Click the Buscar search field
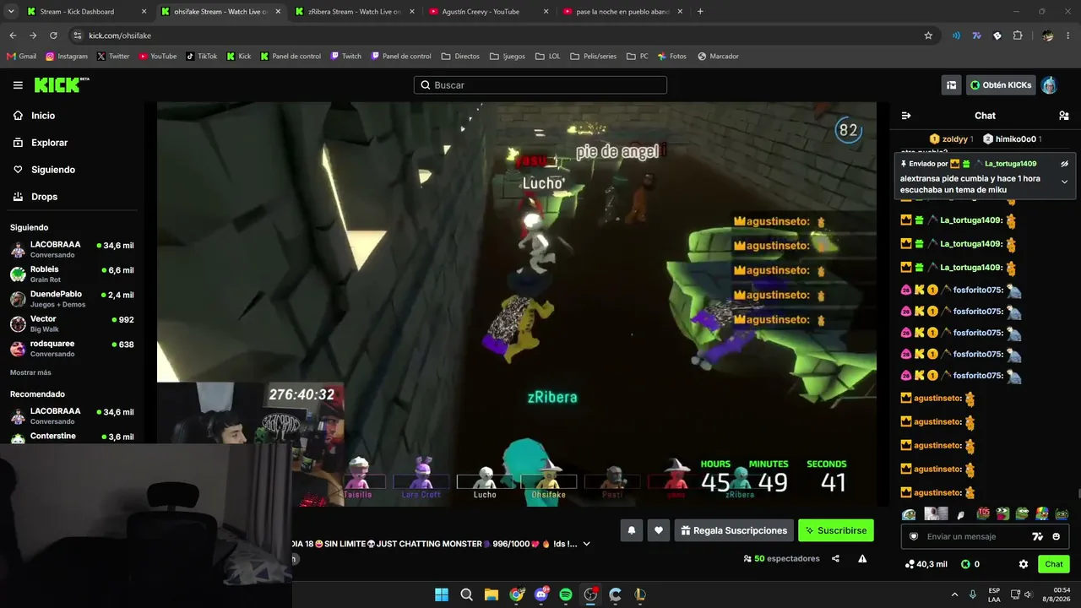The width and height of the screenshot is (1081, 608). tap(540, 85)
